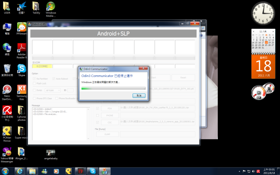The width and height of the screenshot is (280, 175).
Task: Open Windows Live Messenger taskbar icon
Action: 44,171
